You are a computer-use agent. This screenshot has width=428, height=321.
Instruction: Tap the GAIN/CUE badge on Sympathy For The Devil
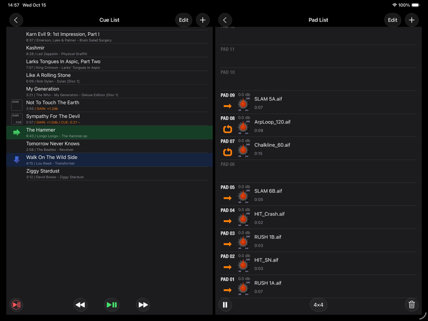(17, 119)
